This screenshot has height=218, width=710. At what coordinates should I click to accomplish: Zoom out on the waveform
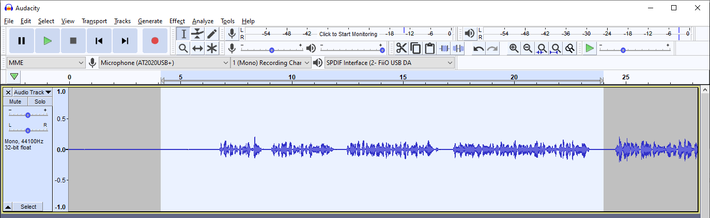(528, 48)
